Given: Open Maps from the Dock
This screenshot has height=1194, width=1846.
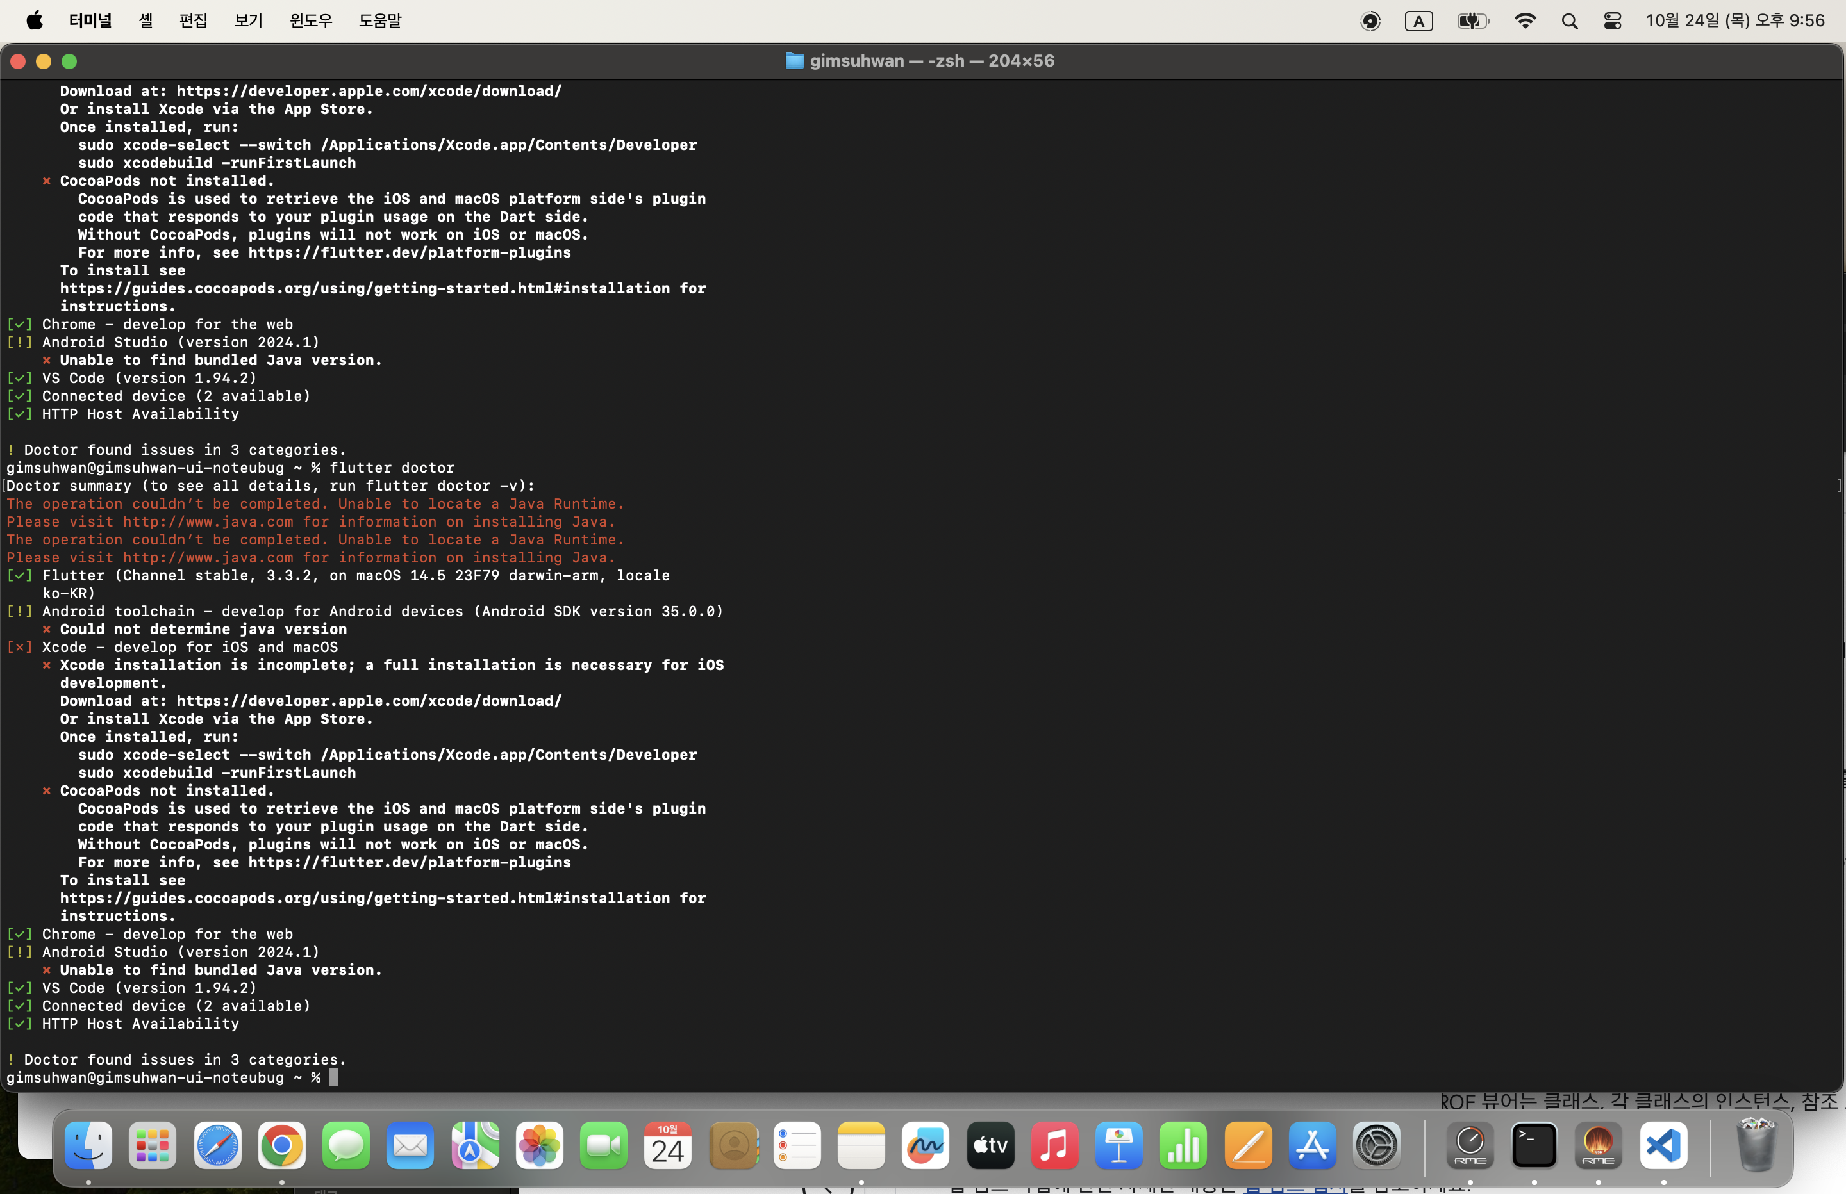Looking at the screenshot, I should click(475, 1145).
